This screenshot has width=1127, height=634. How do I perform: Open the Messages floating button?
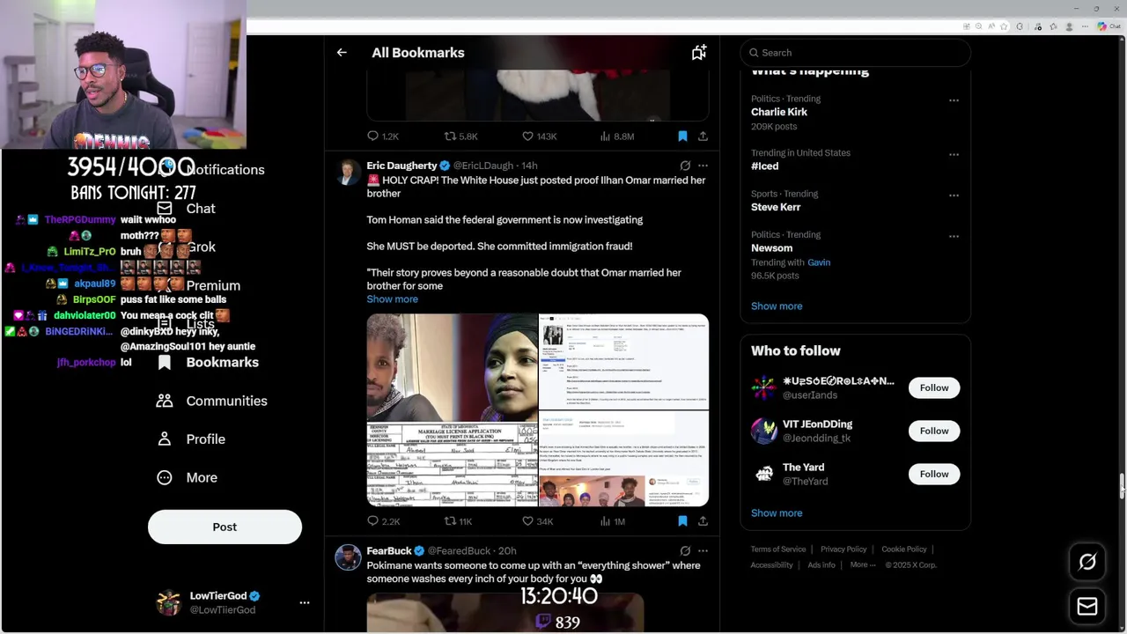click(1087, 607)
